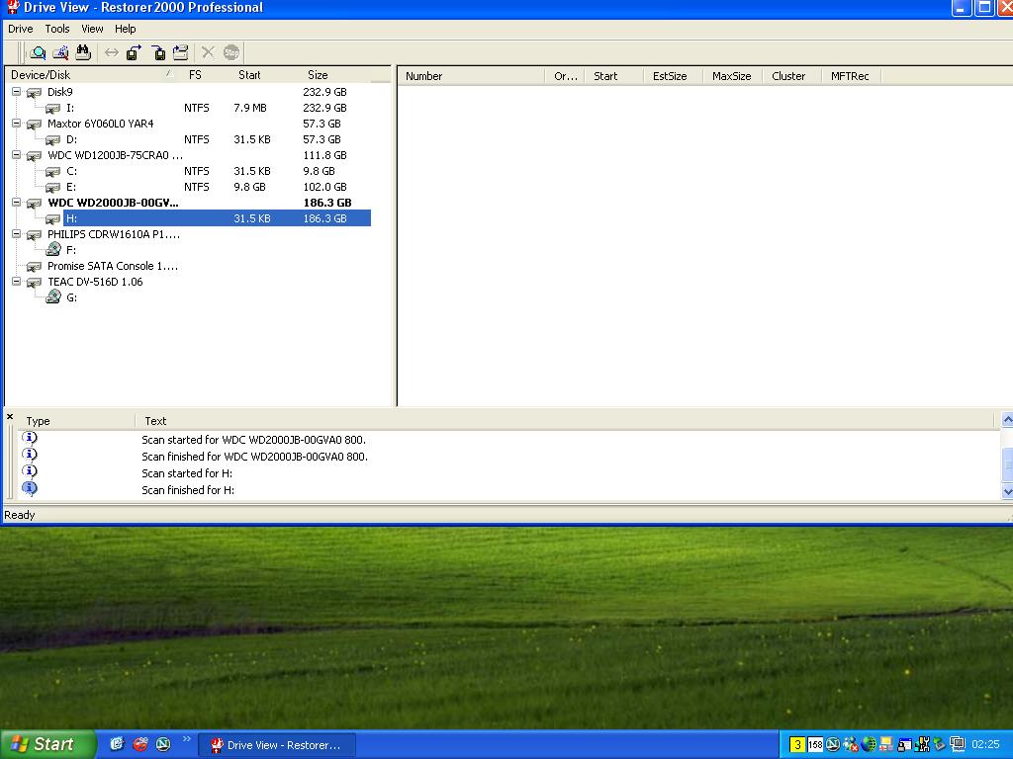Click 'Scan started for WDC WD2000JB-00GVA0 800.' entry
Screen dimensions: 1013x759
(254, 440)
